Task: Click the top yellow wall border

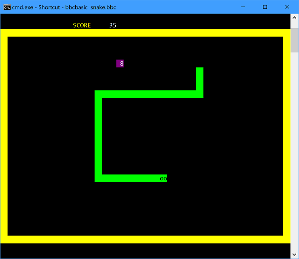Action: coord(145,33)
